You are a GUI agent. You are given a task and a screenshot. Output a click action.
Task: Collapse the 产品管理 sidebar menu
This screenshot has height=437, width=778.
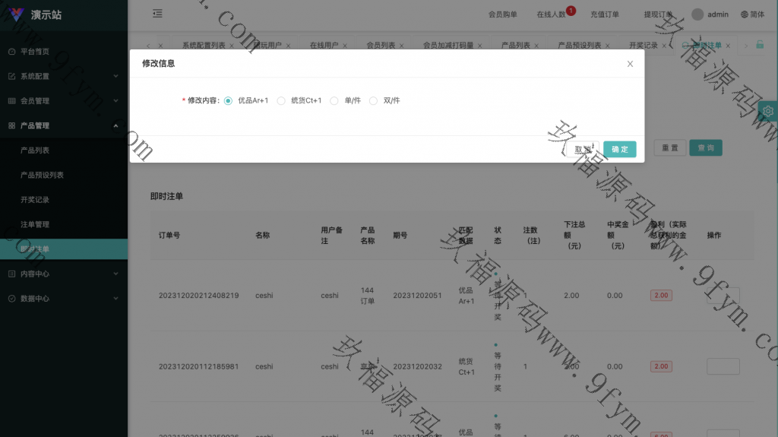point(64,125)
